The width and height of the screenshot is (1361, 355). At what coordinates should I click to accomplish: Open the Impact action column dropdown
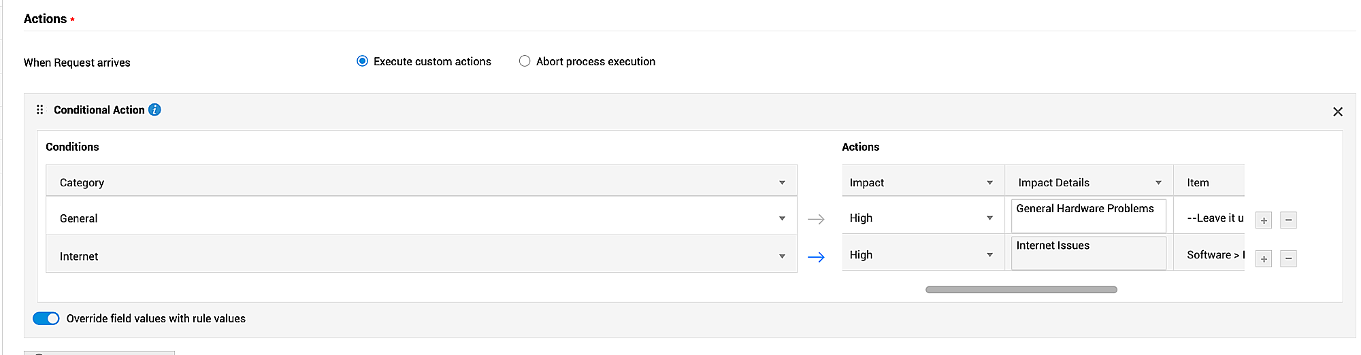[989, 182]
